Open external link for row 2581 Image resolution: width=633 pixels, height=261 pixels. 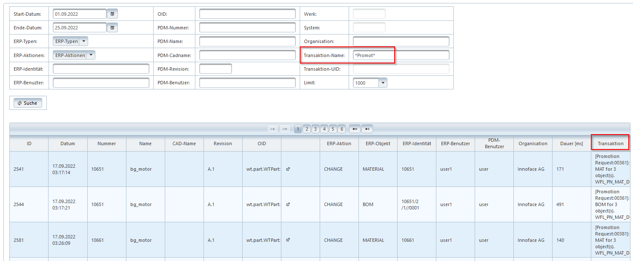288,240
